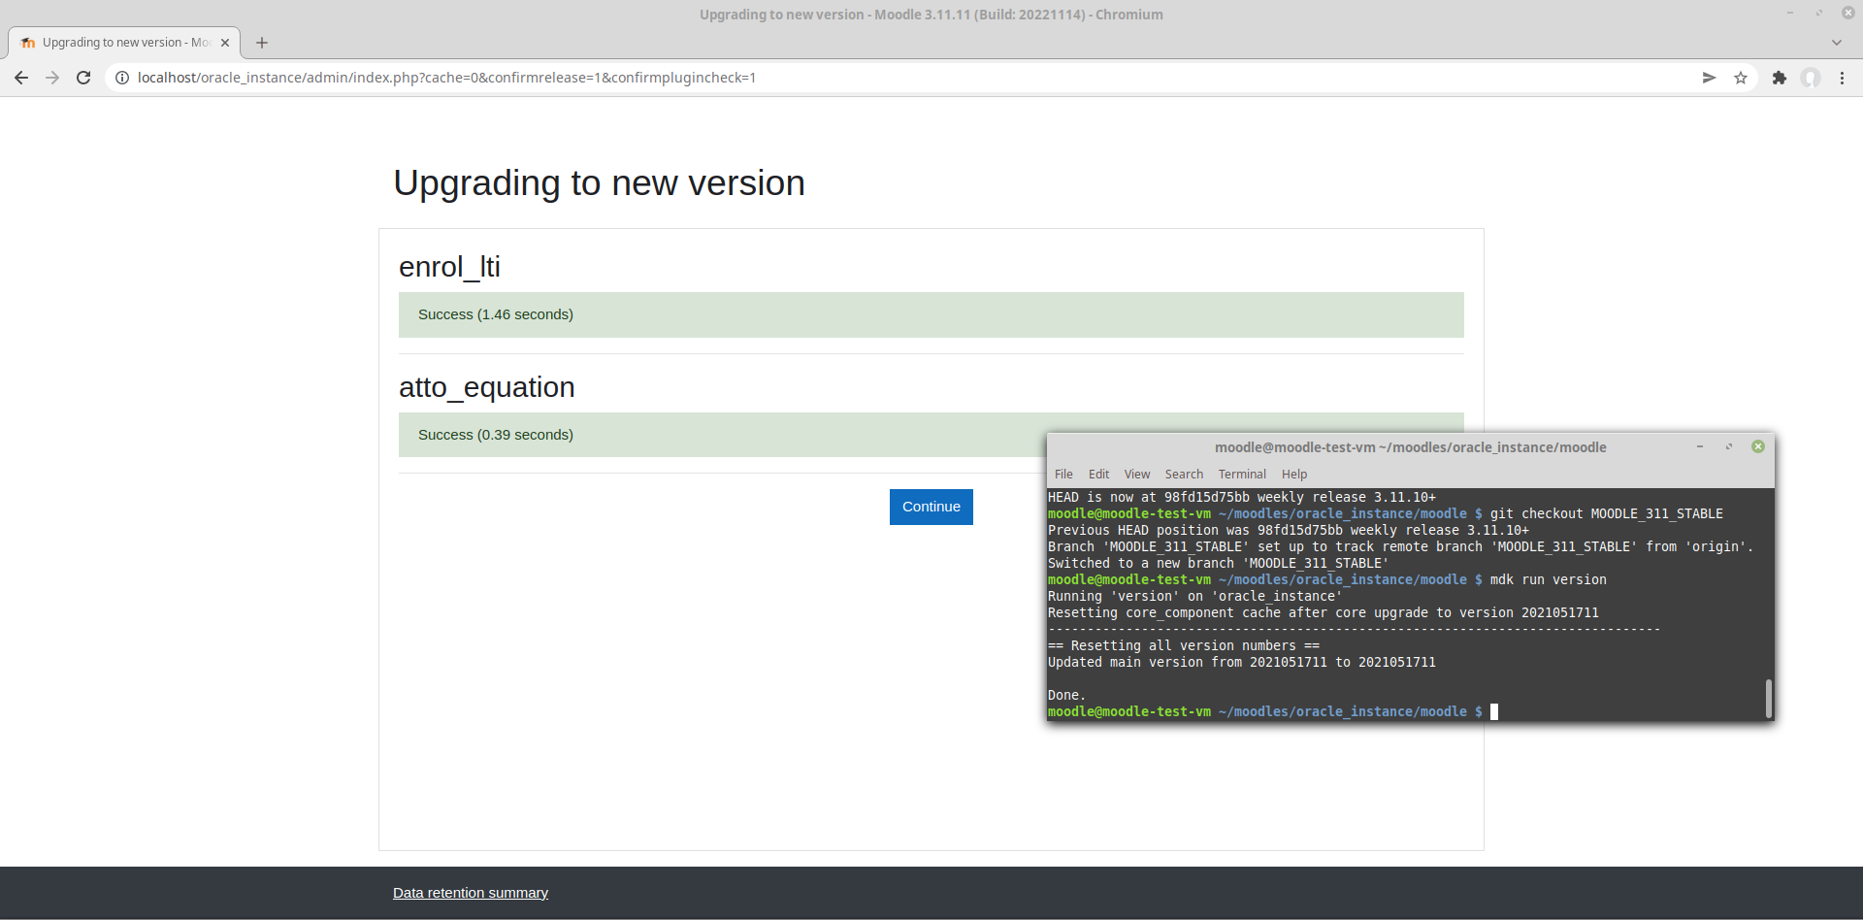Open Data retention summary link

471,893
